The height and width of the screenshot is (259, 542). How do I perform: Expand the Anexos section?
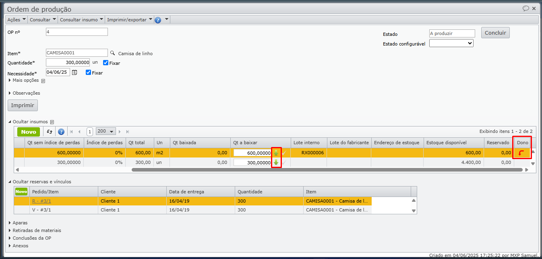[x=18, y=246]
